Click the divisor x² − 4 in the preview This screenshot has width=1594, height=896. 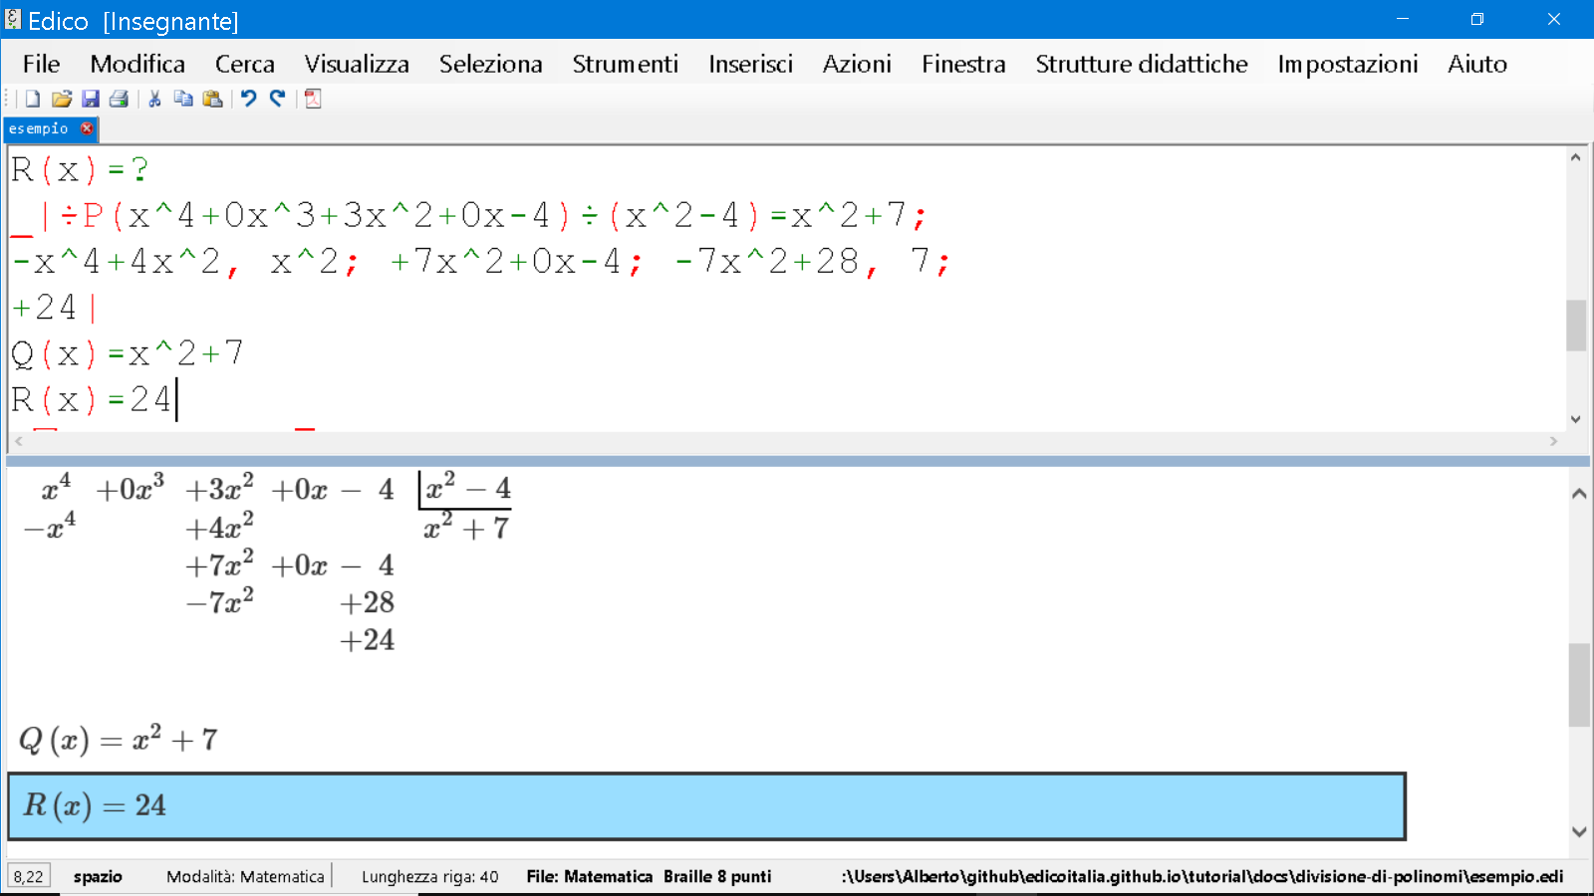coord(467,488)
